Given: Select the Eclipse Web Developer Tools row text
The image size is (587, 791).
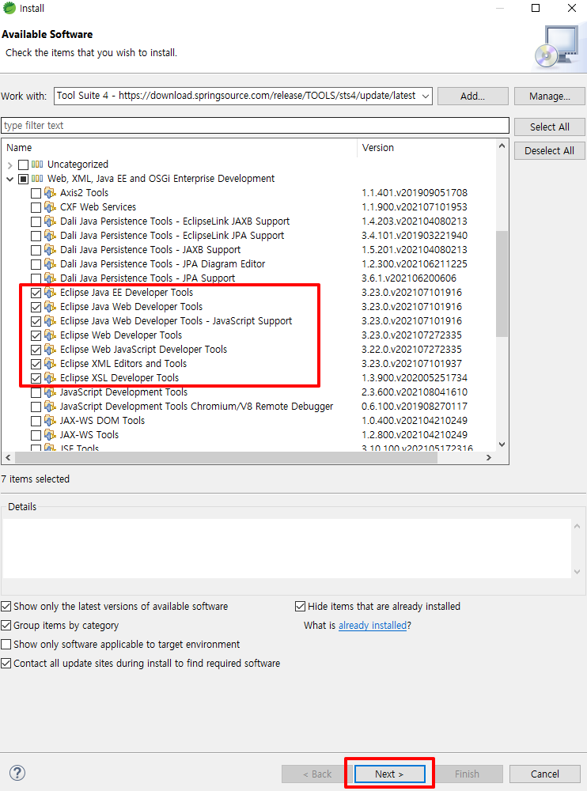Looking at the screenshot, I should [121, 335].
